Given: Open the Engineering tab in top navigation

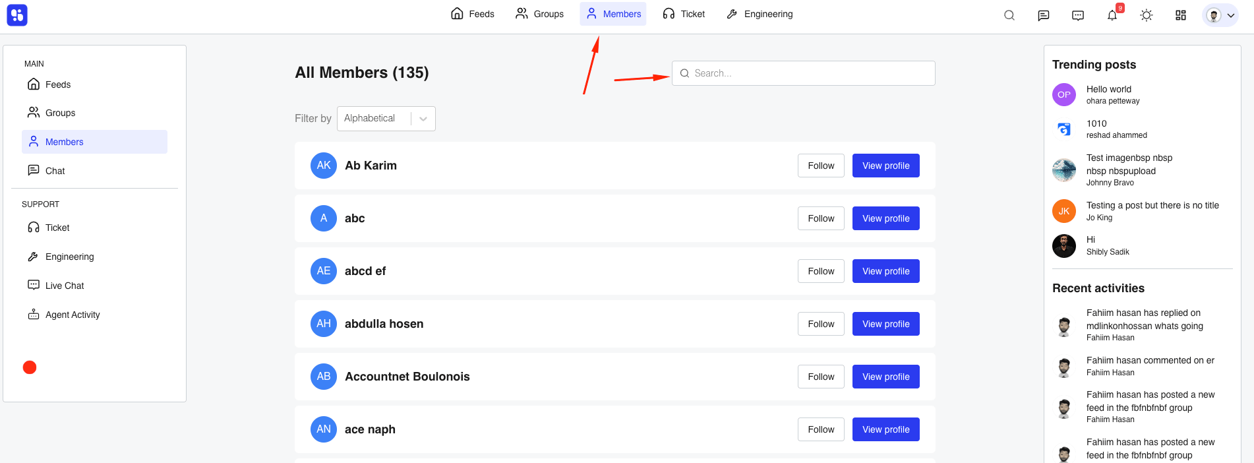Looking at the screenshot, I should (760, 14).
